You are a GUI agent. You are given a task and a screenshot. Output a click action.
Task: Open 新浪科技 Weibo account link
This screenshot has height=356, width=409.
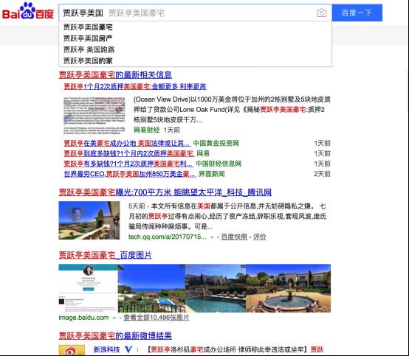[107, 349]
